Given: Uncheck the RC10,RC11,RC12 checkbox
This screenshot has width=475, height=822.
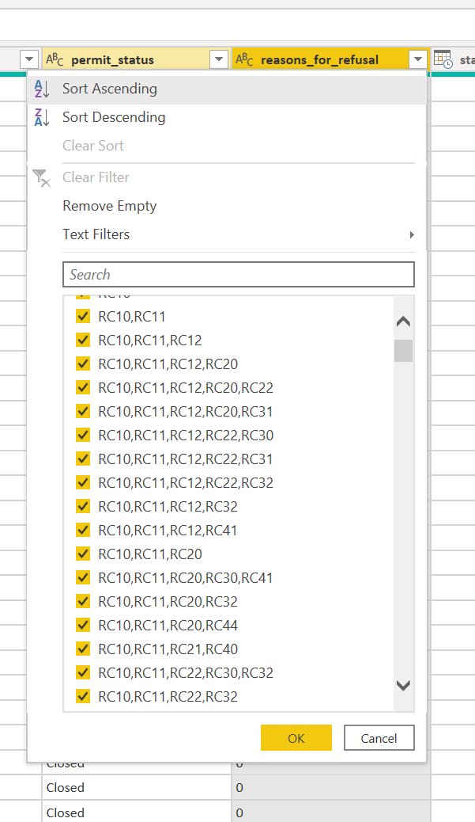Looking at the screenshot, I should (x=83, y=340).
